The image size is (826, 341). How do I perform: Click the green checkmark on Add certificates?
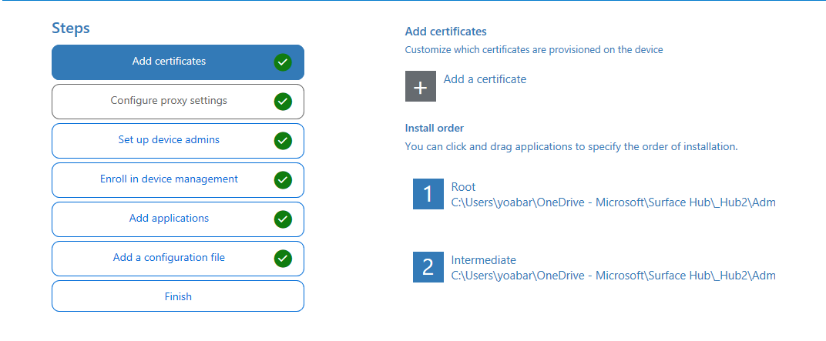point(283,62)
